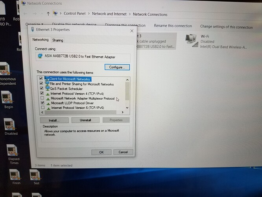Open the Elapsed Times desktop icon
Screen dimensions: 262x197
[x=13, y=154]
